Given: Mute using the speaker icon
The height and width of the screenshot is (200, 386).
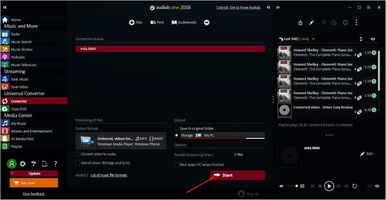Looking at the screenshot, I should (281, 186).
